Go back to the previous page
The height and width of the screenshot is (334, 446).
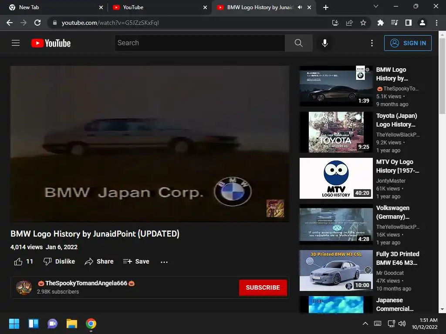coord(10,23)
